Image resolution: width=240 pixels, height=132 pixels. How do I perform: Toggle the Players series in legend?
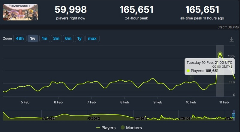pos(106,128)
